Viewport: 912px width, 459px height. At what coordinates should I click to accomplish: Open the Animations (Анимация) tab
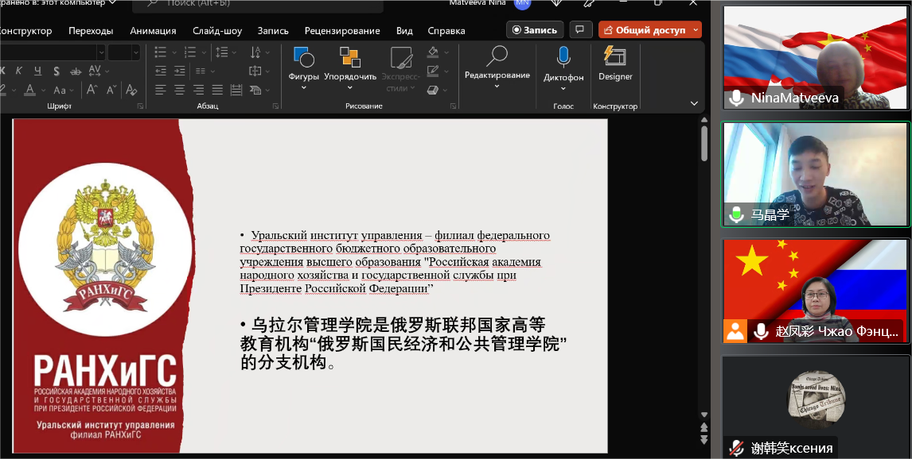153,31
